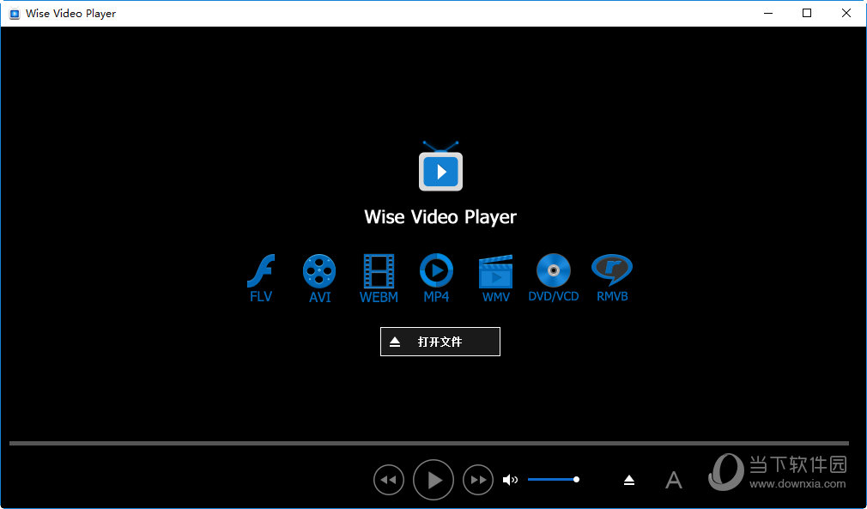Open a file with the 打开文件 button

[x=440, y=342]
